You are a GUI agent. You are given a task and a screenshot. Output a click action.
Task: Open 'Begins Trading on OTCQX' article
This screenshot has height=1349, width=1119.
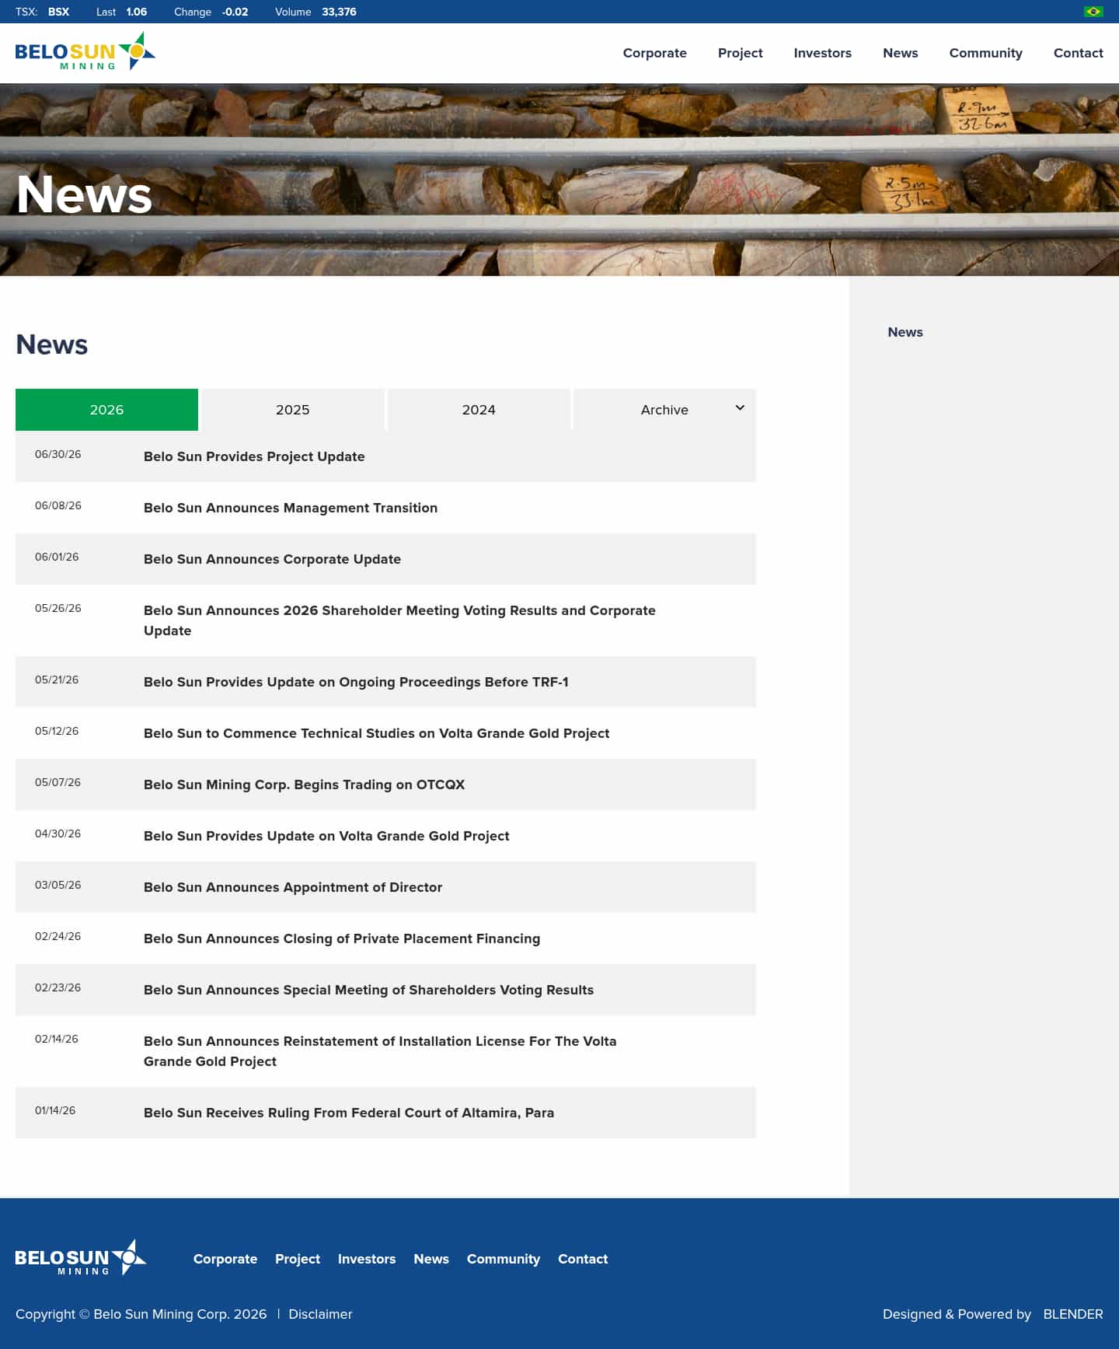click(x=304, y=785)
